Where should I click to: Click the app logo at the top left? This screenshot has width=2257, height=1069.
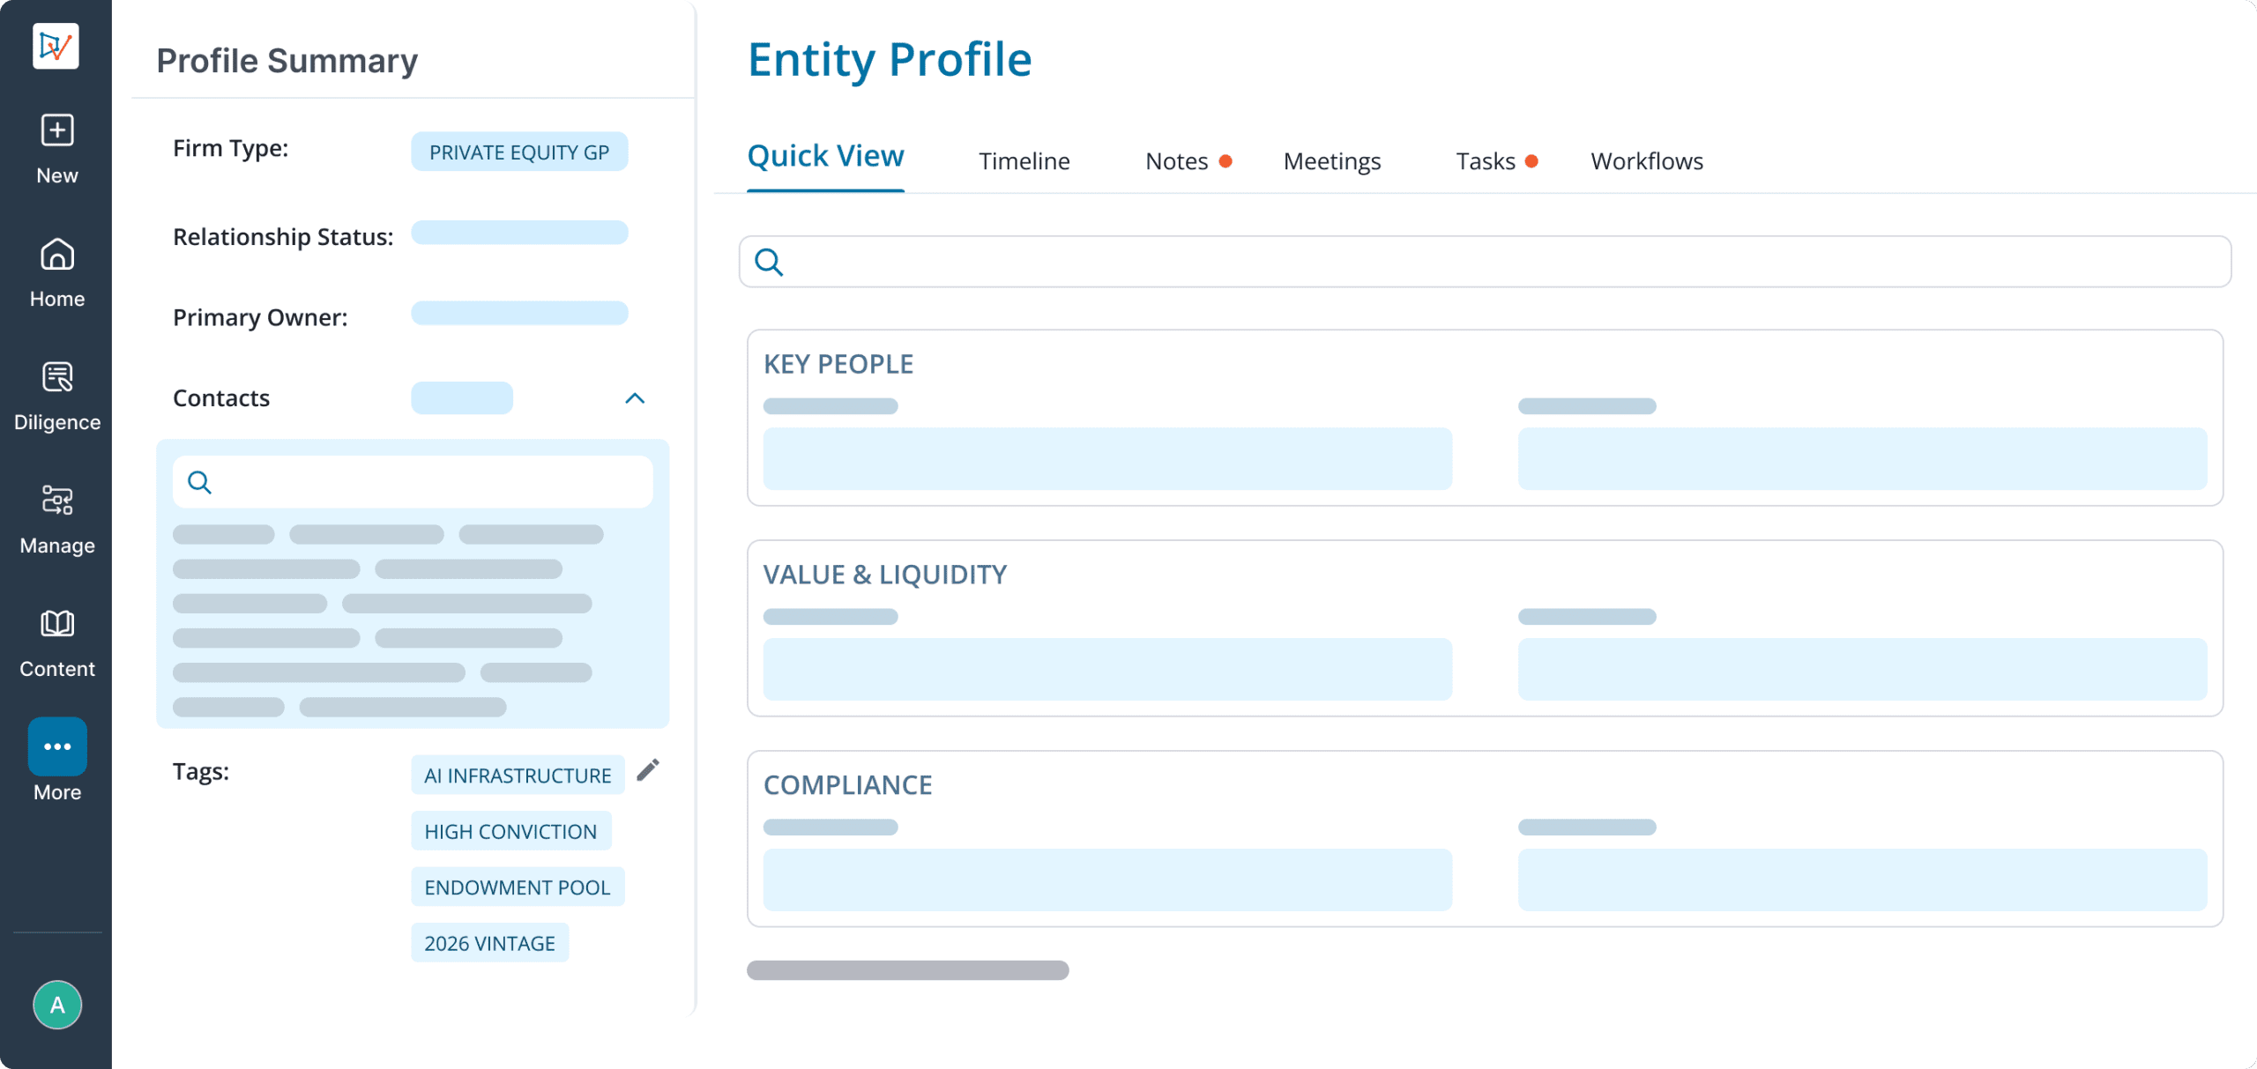click(56, 45)
